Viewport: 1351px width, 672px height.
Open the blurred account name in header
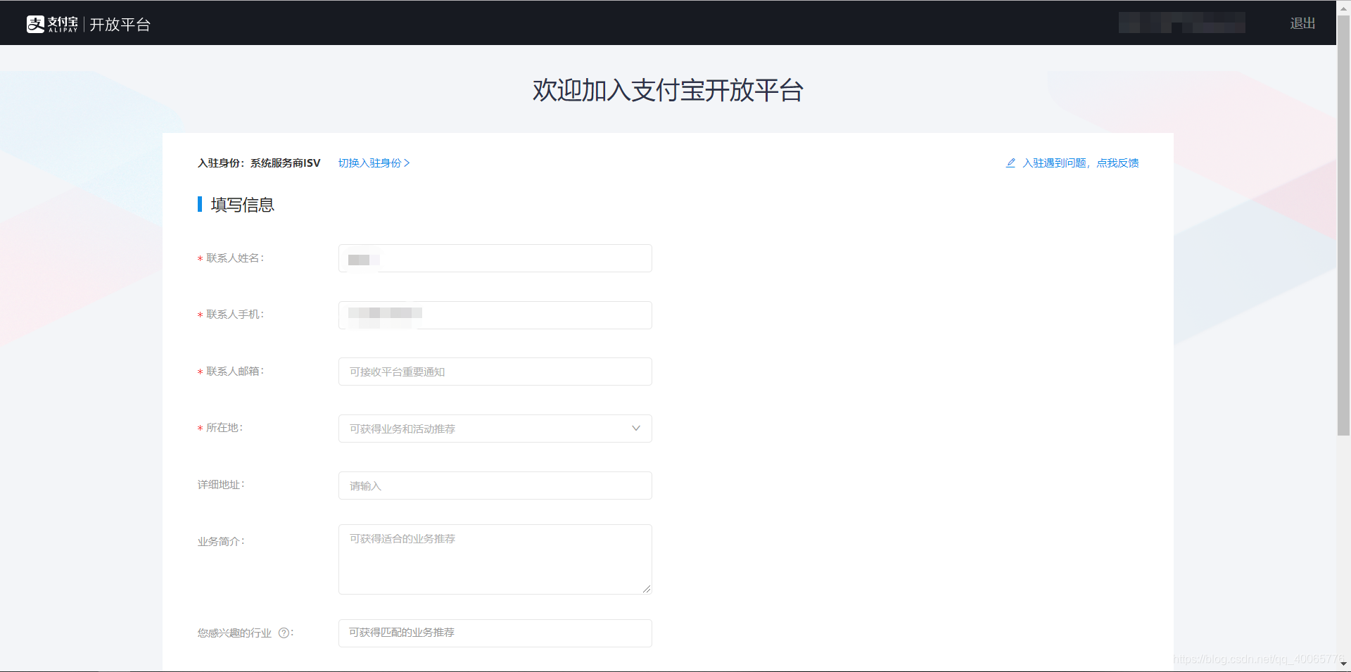(x=1181, y=23)
